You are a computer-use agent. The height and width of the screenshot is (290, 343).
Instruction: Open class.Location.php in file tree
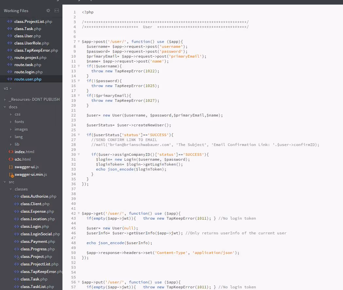pos(38,219)
